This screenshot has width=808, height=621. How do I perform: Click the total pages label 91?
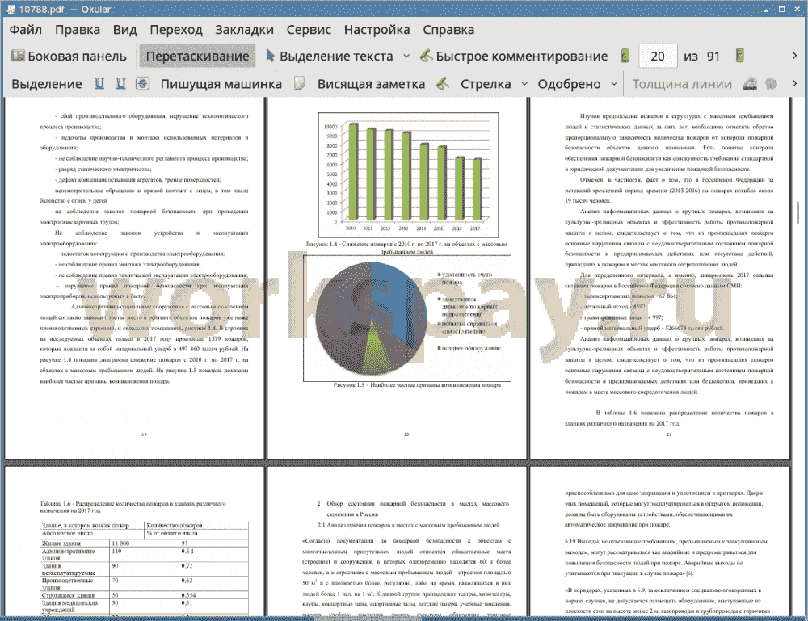(x=713, y=56)
